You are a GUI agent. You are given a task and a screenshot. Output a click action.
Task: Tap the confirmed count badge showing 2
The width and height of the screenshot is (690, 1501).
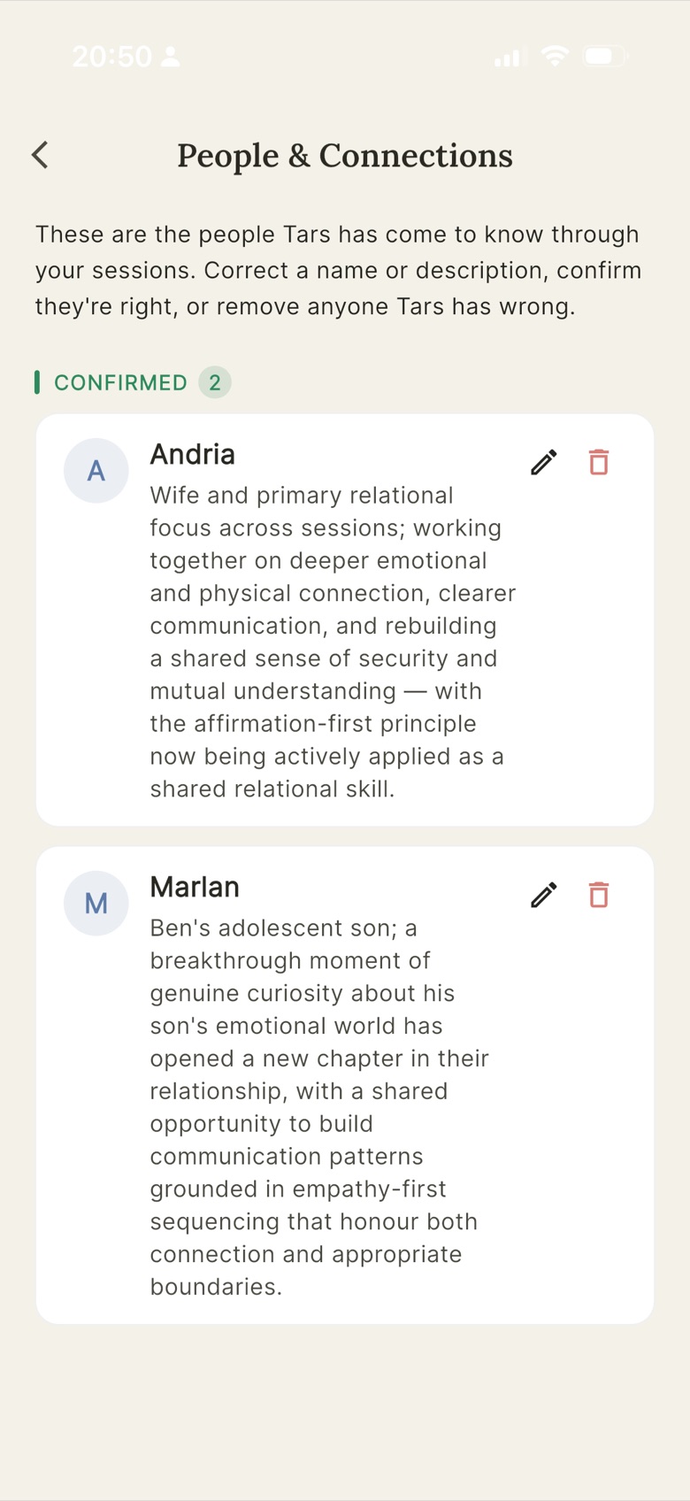pyautogui.click(x=215, y=382)
